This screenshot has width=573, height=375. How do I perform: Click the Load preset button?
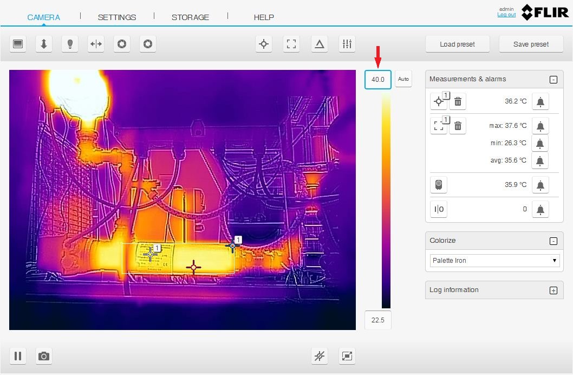(x=457, y=44)
